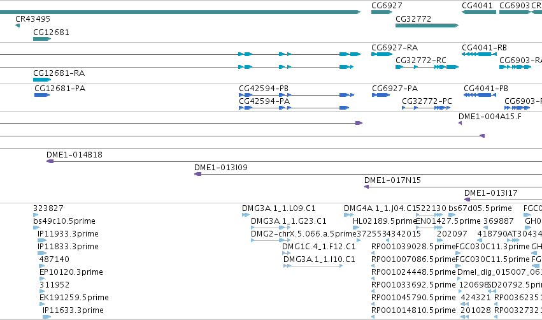Click the DMG1C.4_1.F12.C1 label
The height and width of the screenshot is (320, 542).
pos(318,247)
